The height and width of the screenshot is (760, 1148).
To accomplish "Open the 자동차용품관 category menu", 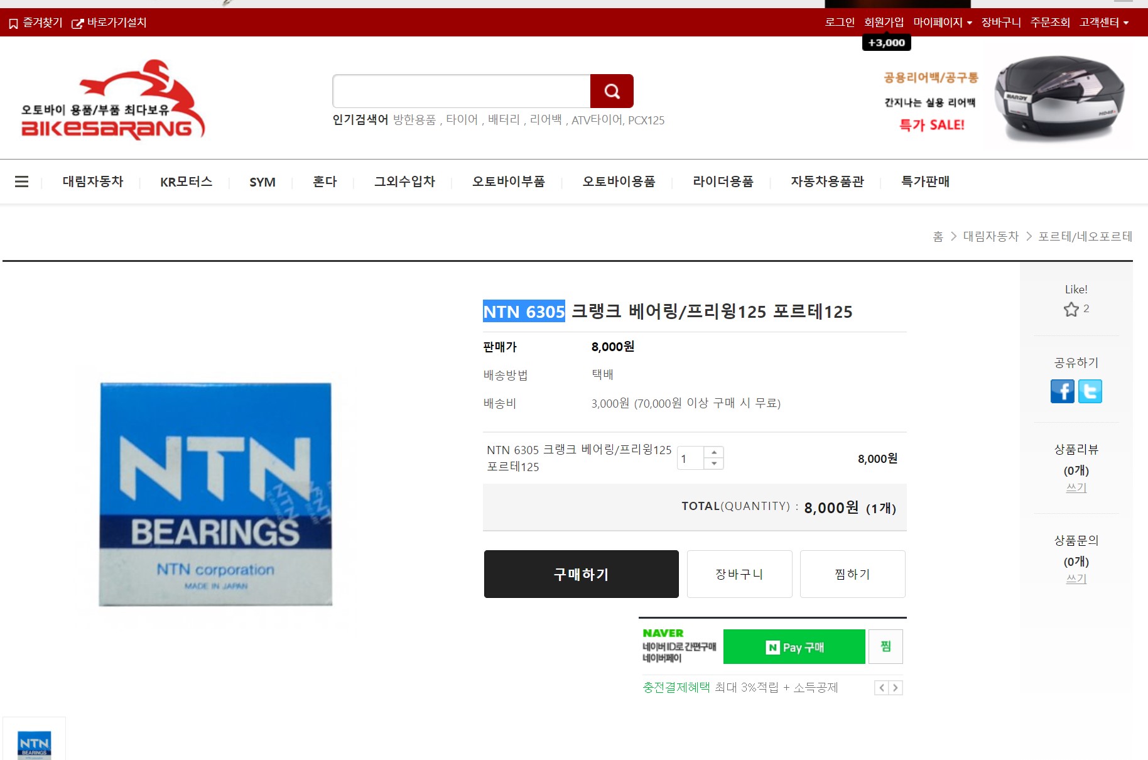I will 827,182.
